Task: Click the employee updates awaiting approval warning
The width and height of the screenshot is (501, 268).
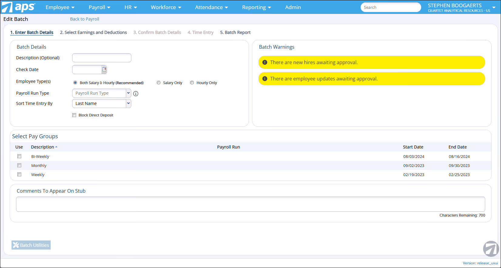Action: [372, 79]
